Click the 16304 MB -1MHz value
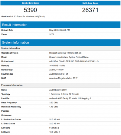121x135 pixels. (x=57, y=66)
